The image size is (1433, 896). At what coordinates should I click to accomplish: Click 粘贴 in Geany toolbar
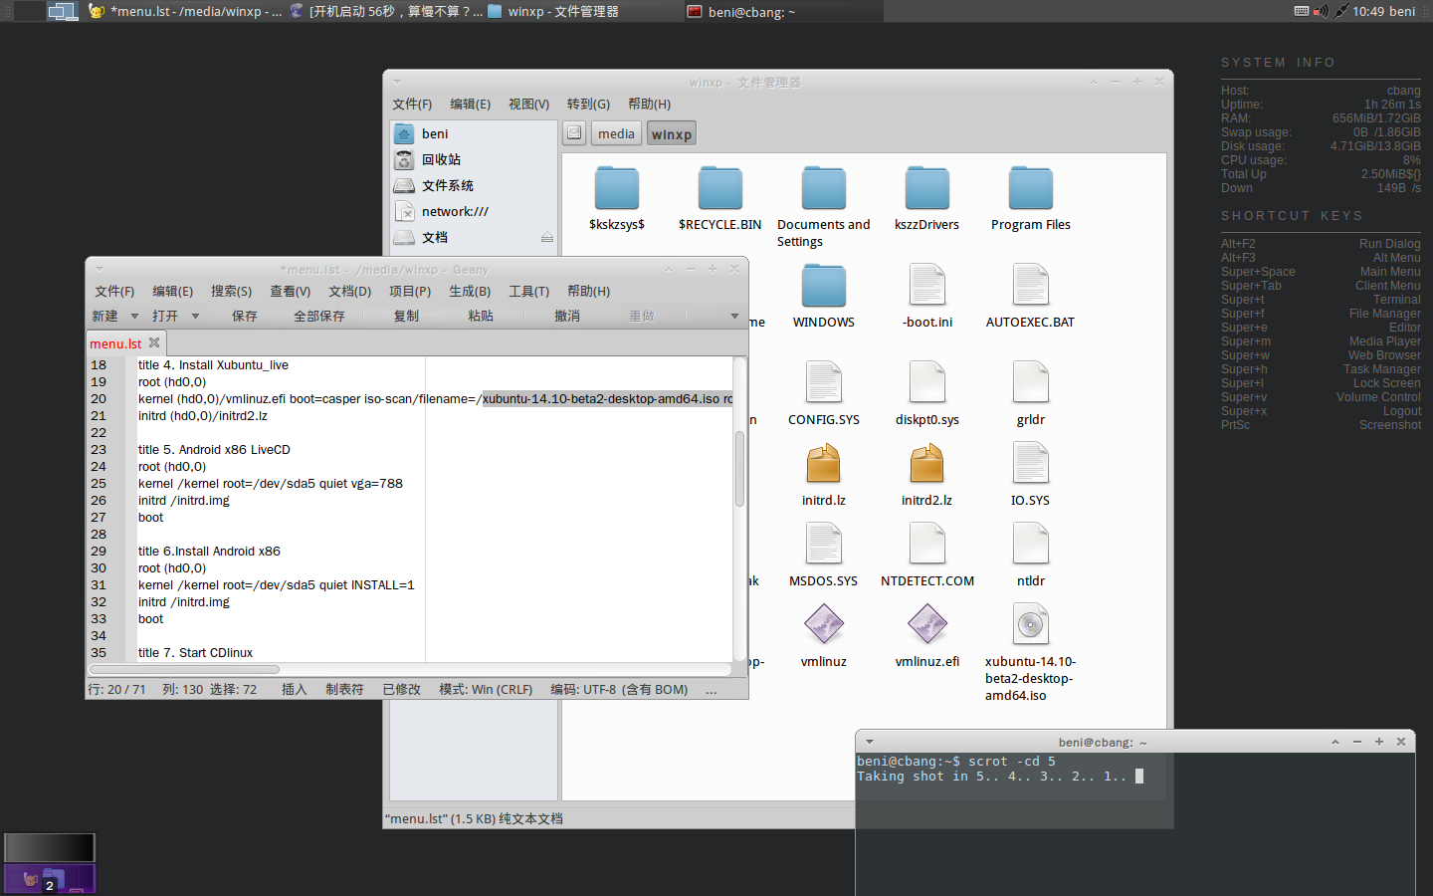(x=481, y=316)
